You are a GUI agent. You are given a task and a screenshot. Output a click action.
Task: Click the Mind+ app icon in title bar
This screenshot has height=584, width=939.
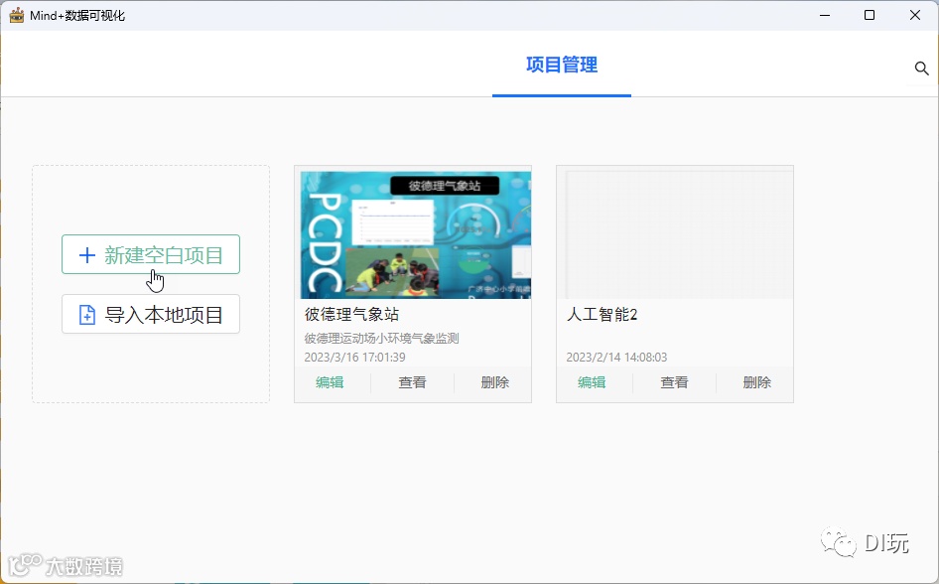pyautogui.click(x=17, y=15)
